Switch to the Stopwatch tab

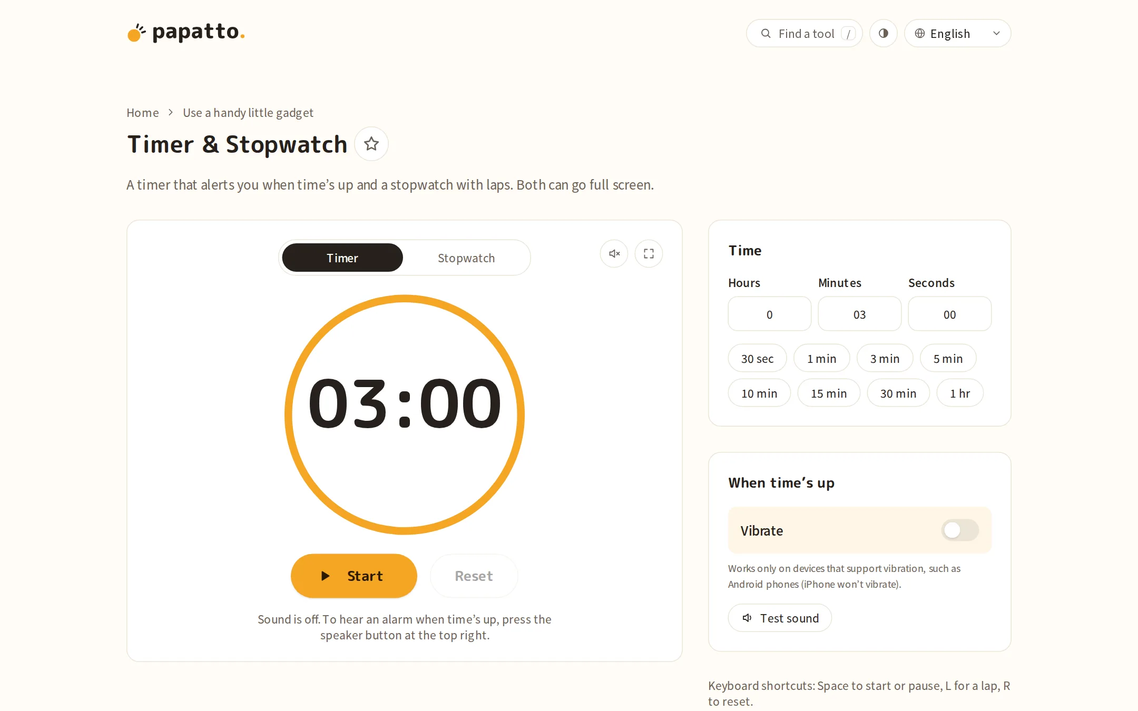click(x=466, y=258)
